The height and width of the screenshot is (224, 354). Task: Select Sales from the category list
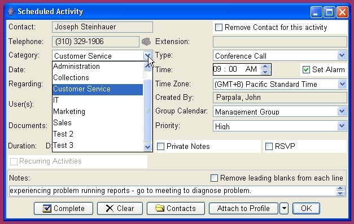pos(98,122)
